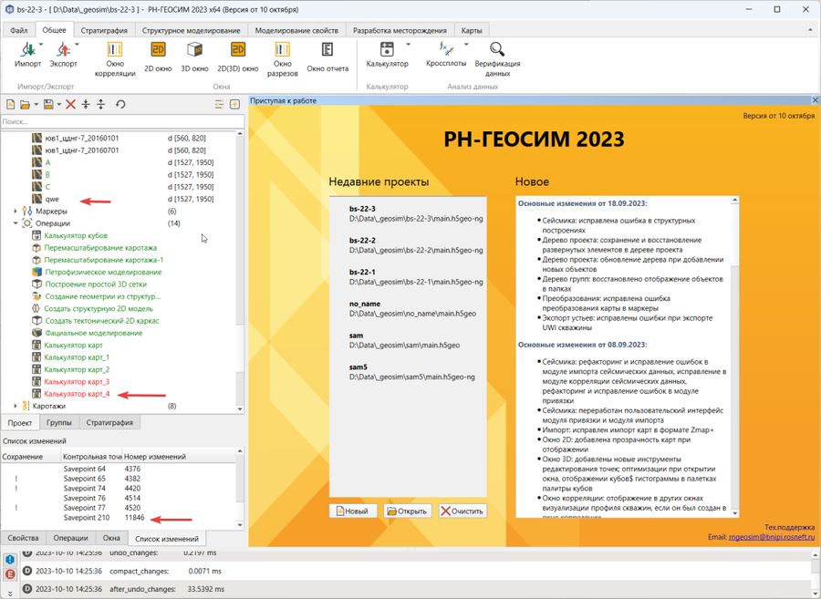Collapse the Операции tree node

coord(16,223)
